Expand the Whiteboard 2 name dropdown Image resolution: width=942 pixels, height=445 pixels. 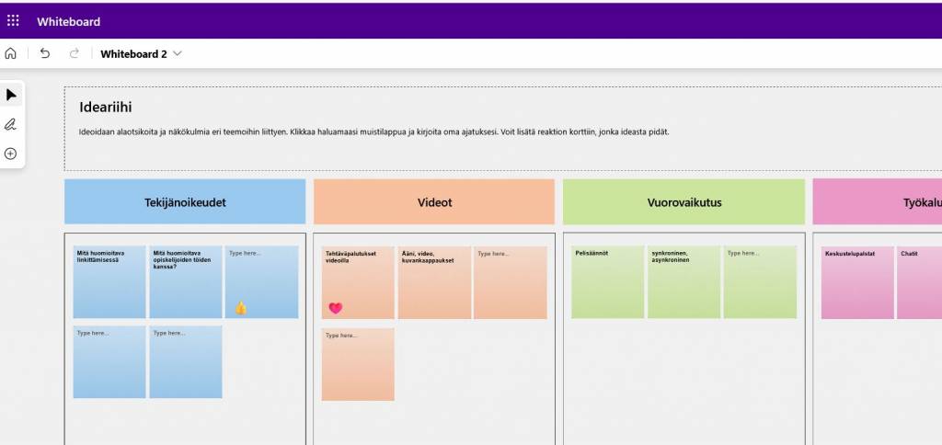(x=178, y=54)
